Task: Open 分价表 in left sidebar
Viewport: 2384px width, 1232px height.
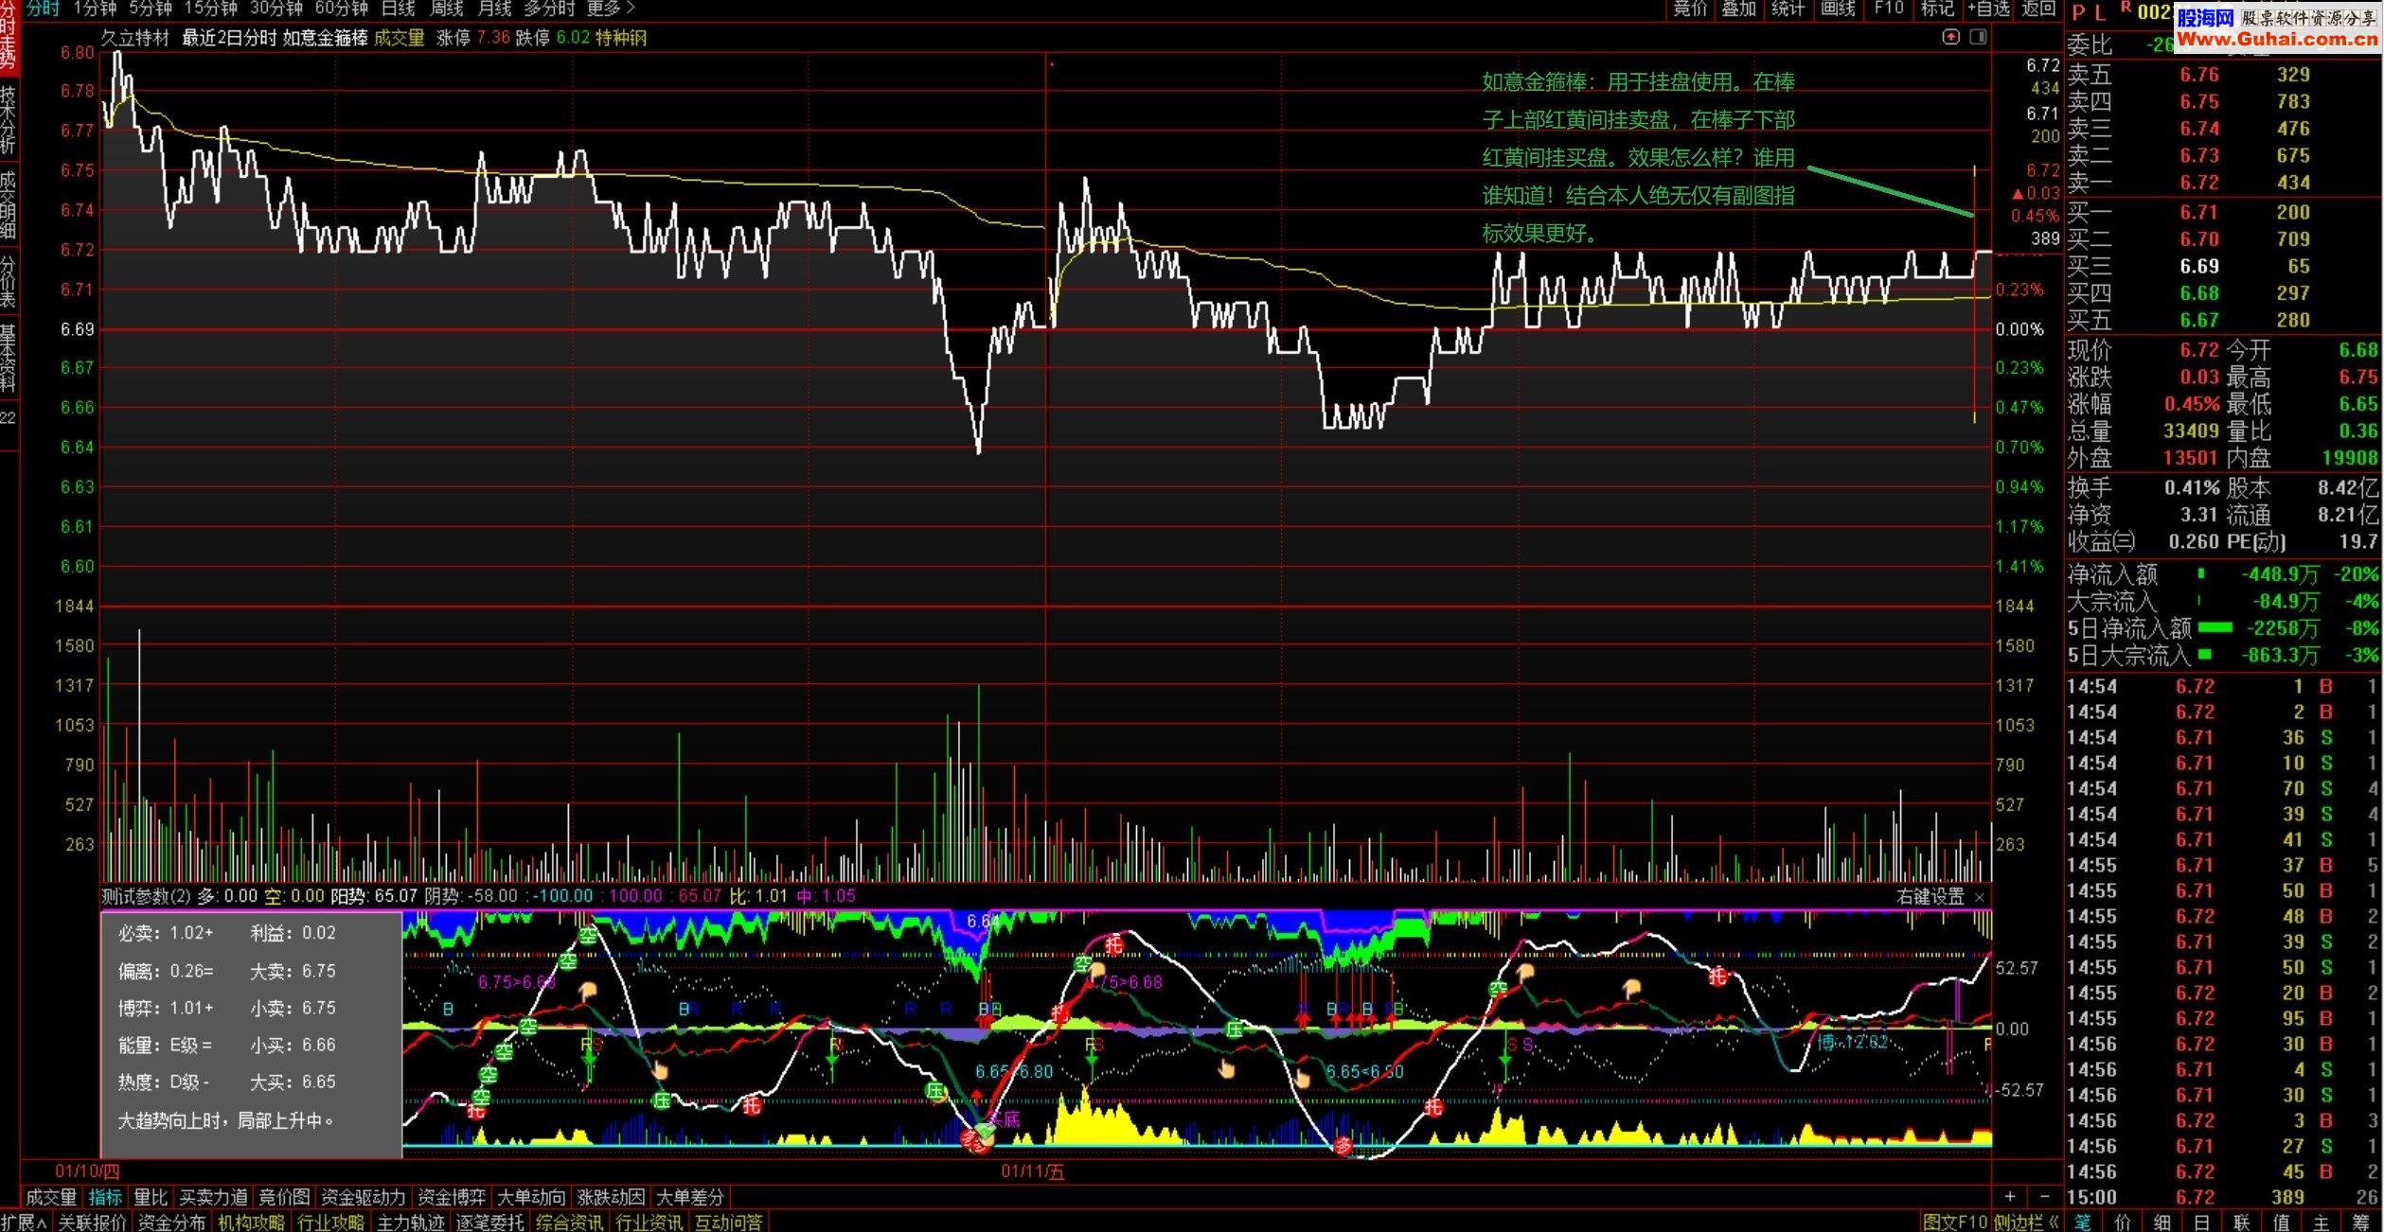Action: tap(9, 281)
